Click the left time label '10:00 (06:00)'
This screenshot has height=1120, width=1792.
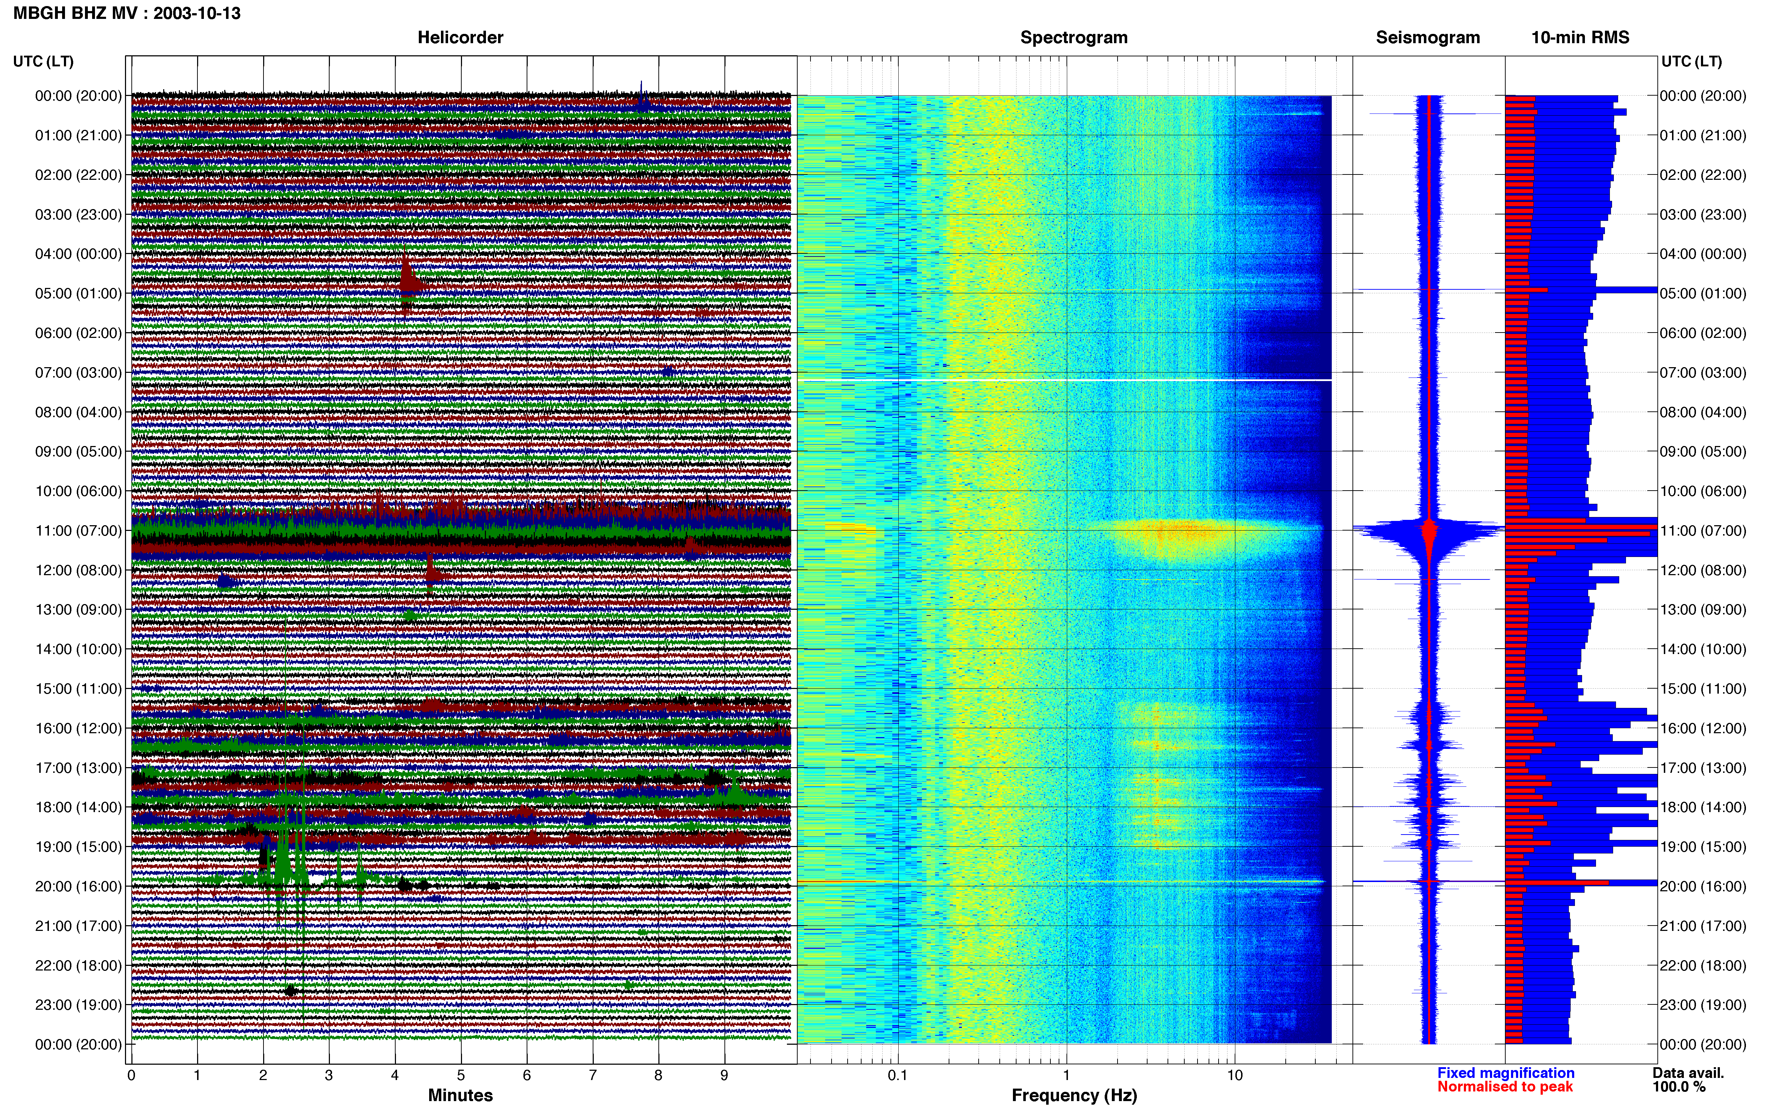(79, 491)
